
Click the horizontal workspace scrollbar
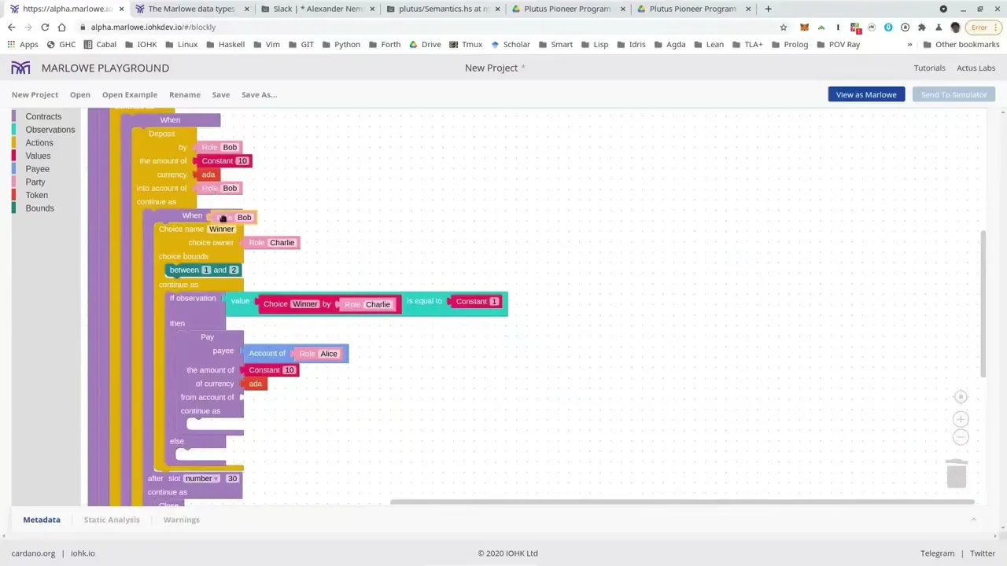[x=681, y=502]
